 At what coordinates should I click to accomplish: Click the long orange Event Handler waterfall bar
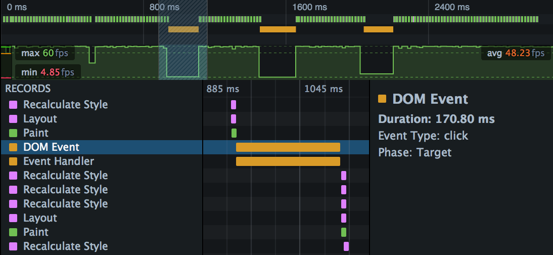coord(288,161)
